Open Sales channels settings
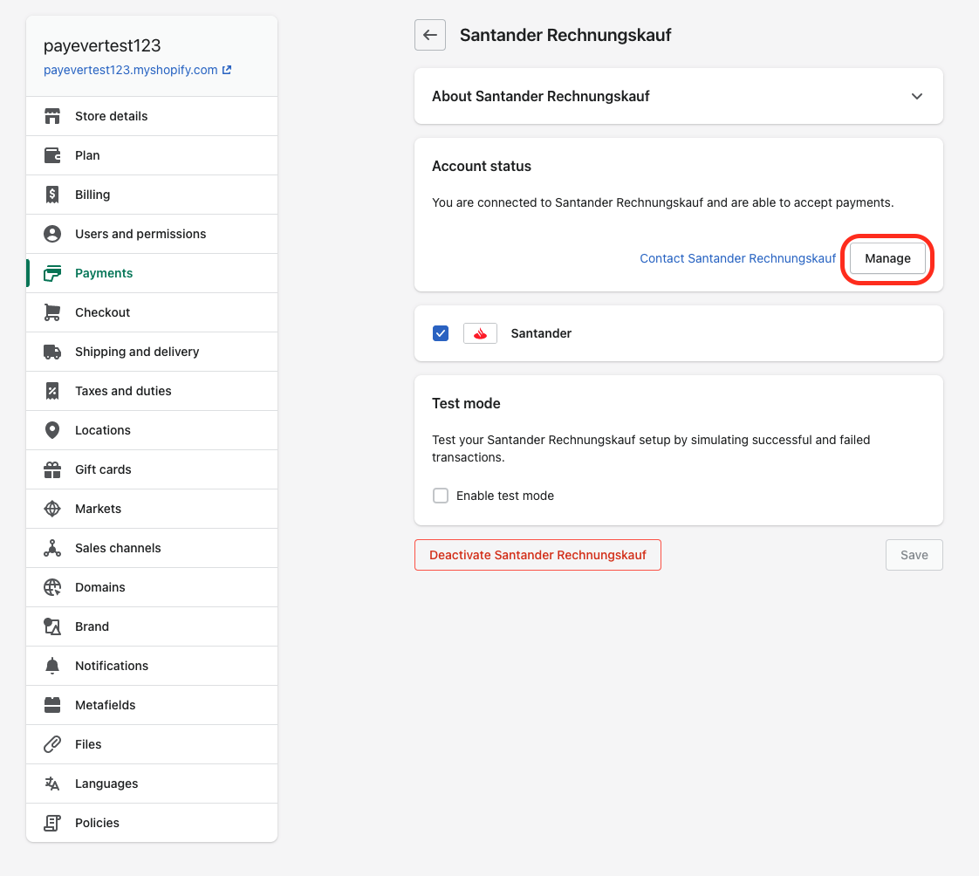Viewport: 979px width, 876px height. (x=152, y=548)
